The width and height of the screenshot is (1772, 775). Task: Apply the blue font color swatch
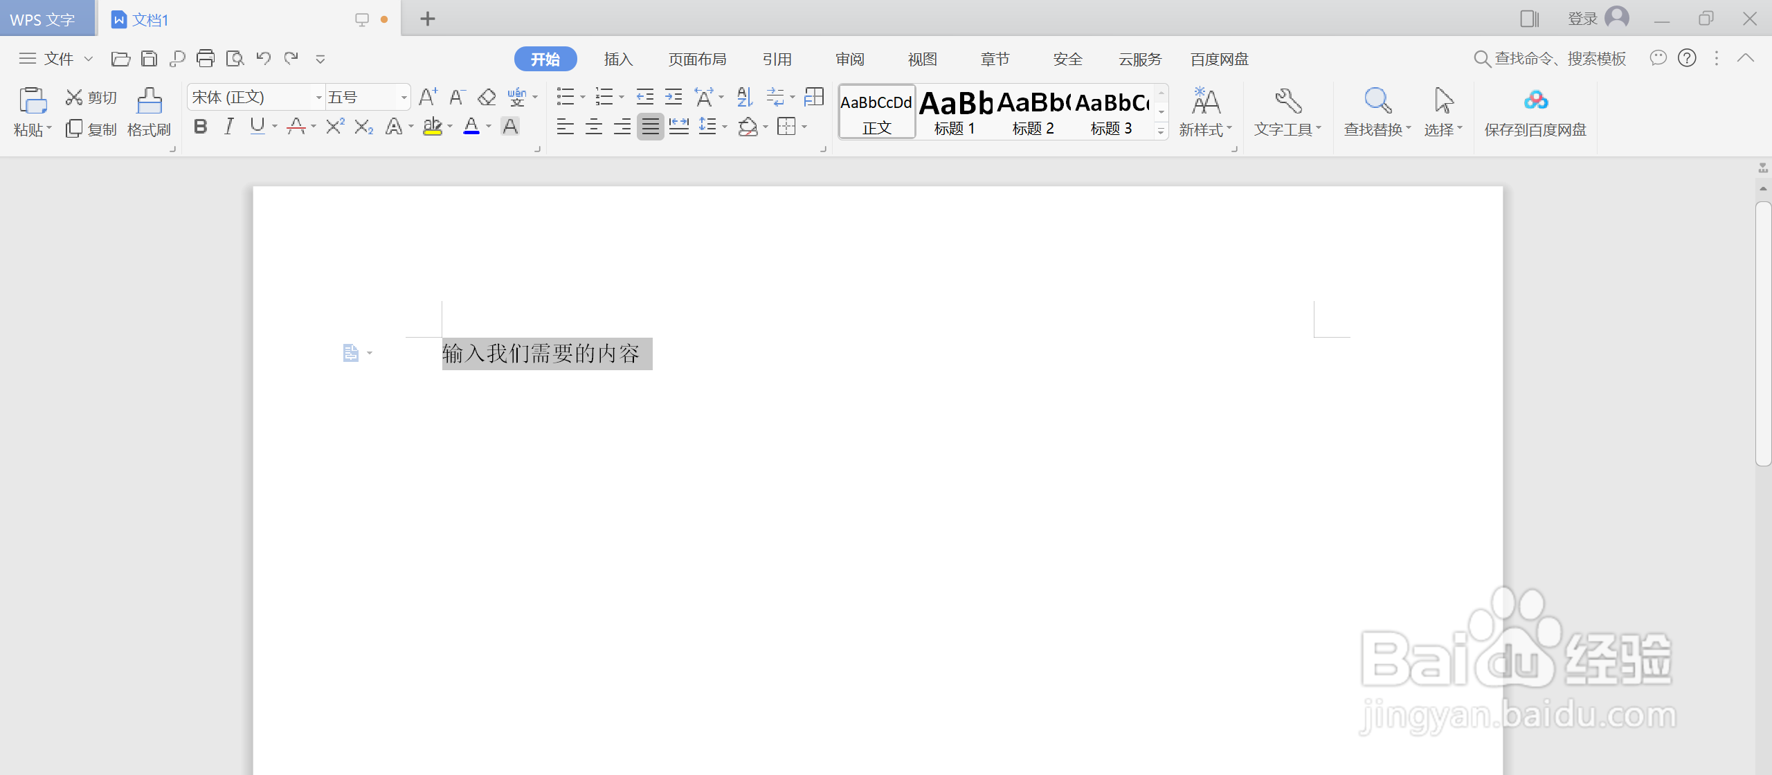pyautogui.click(x=471, y=127)
